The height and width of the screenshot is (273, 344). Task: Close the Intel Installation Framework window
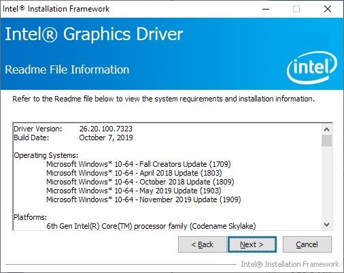tap(328, 9)
